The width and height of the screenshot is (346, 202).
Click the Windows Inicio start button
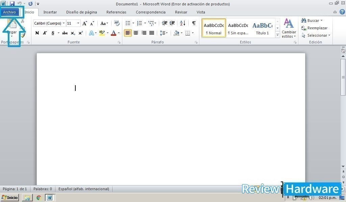coord(10,198)
